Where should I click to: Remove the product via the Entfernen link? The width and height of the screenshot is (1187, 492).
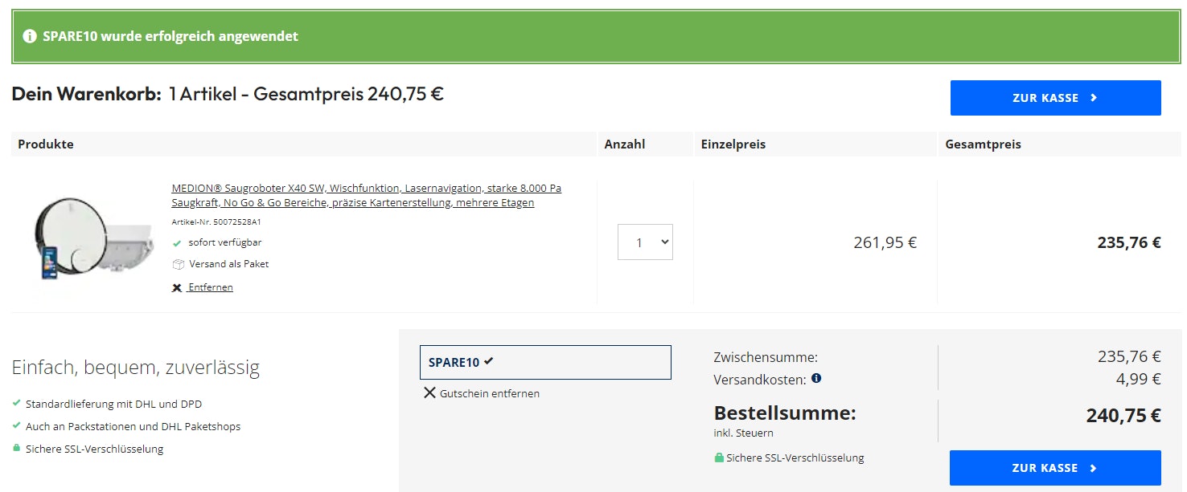[x=210, y=287]
